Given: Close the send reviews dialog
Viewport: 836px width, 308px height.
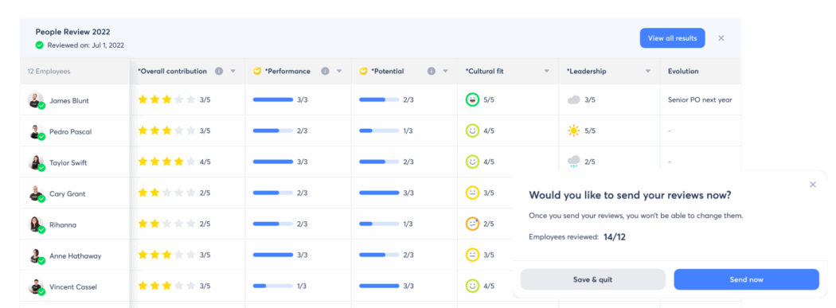Looking at the screenshot, I should 813,185.
